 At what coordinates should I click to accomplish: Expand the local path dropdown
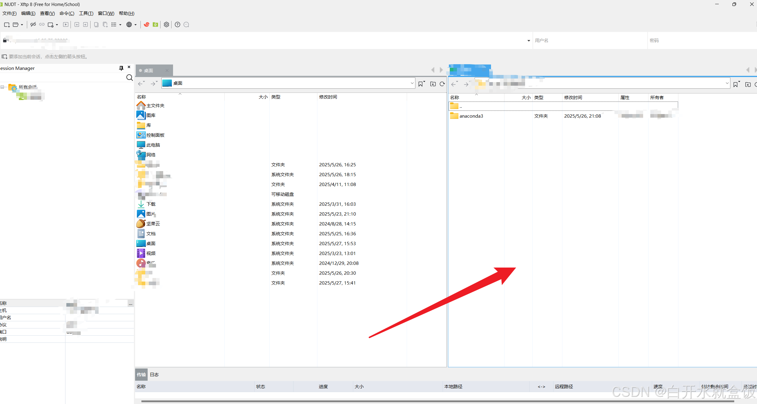point(412,83)
